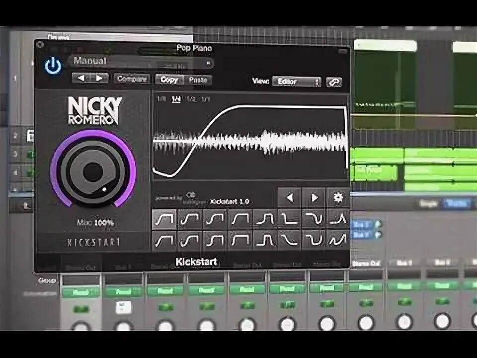Open Kickstart settings gear icon
The height and width of the screenshot is (358, 477).
coord(338,198)
